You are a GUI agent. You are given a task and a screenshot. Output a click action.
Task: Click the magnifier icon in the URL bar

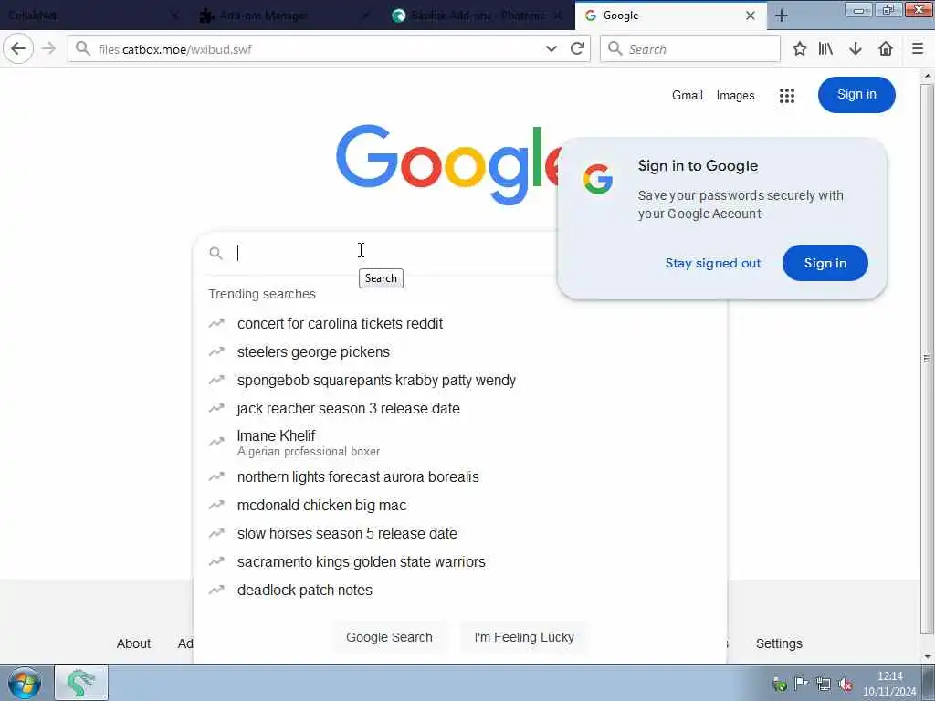pyautogui.click(x=83, y=49)
